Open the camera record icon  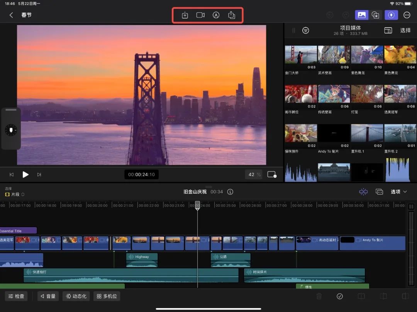[x=200, y=15]
